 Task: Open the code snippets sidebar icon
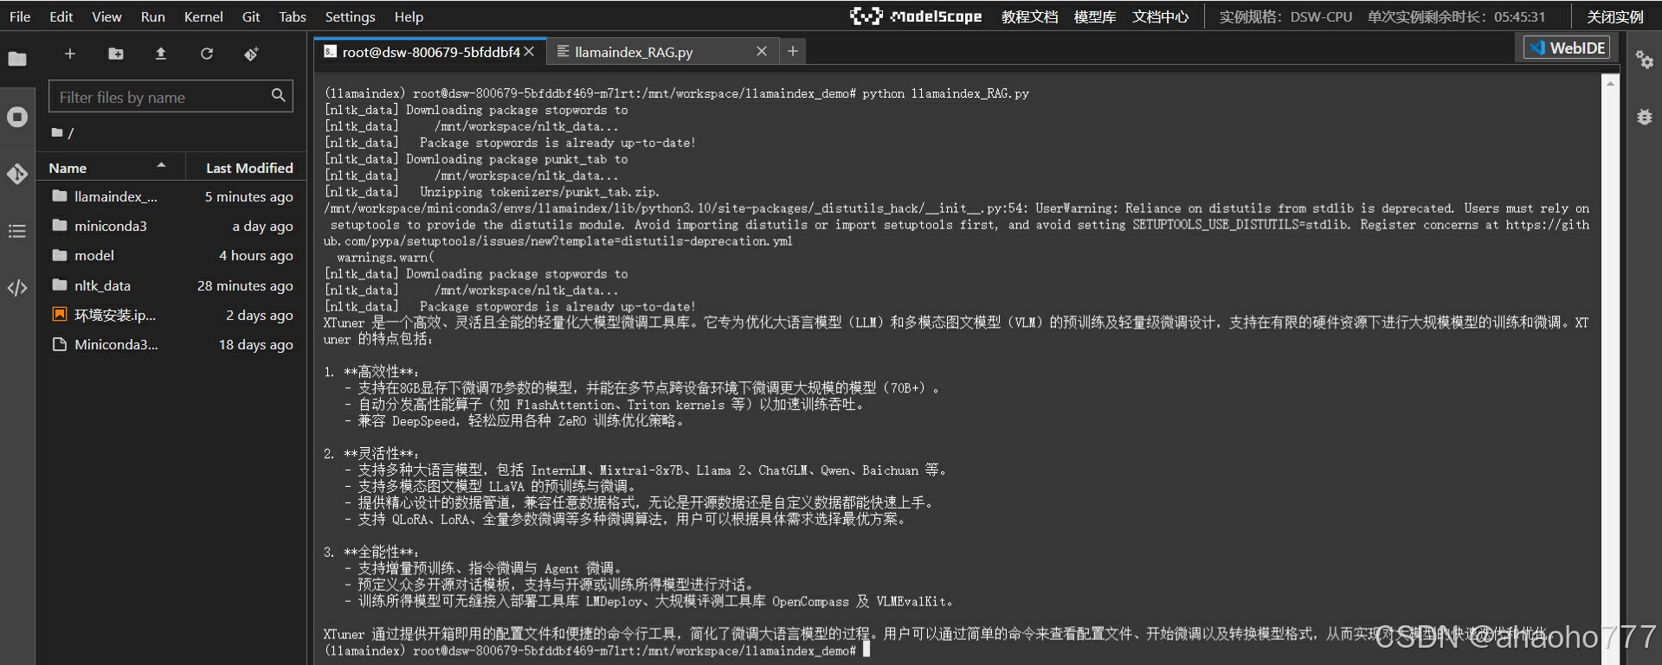click(17, 288)
